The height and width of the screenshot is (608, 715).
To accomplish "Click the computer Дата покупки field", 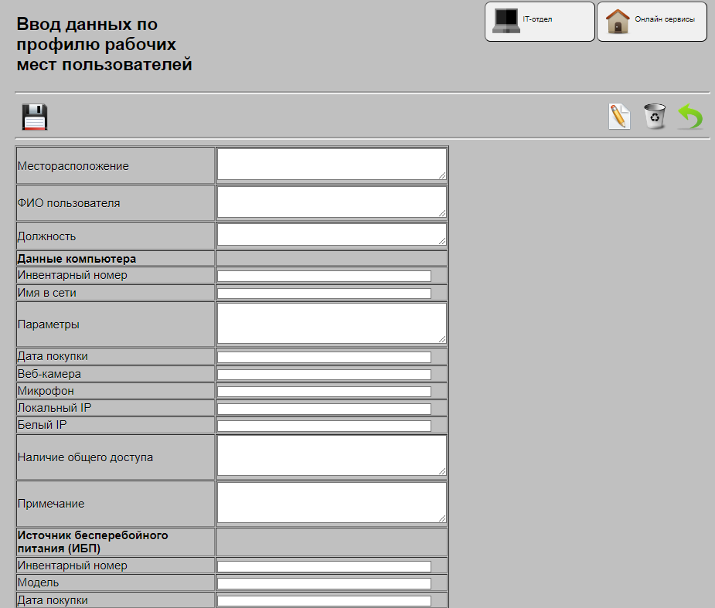I will point(324,357).
